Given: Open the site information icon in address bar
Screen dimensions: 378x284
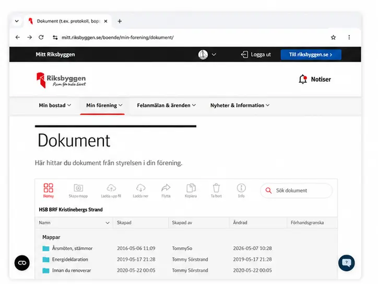Looking at the screenshot, I should (55, 38).
